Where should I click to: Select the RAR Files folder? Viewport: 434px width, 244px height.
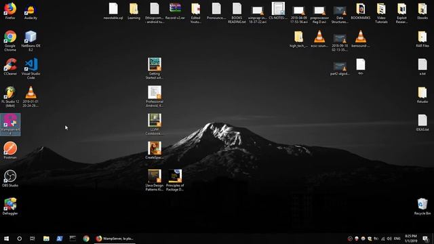[x=422, y=39]
